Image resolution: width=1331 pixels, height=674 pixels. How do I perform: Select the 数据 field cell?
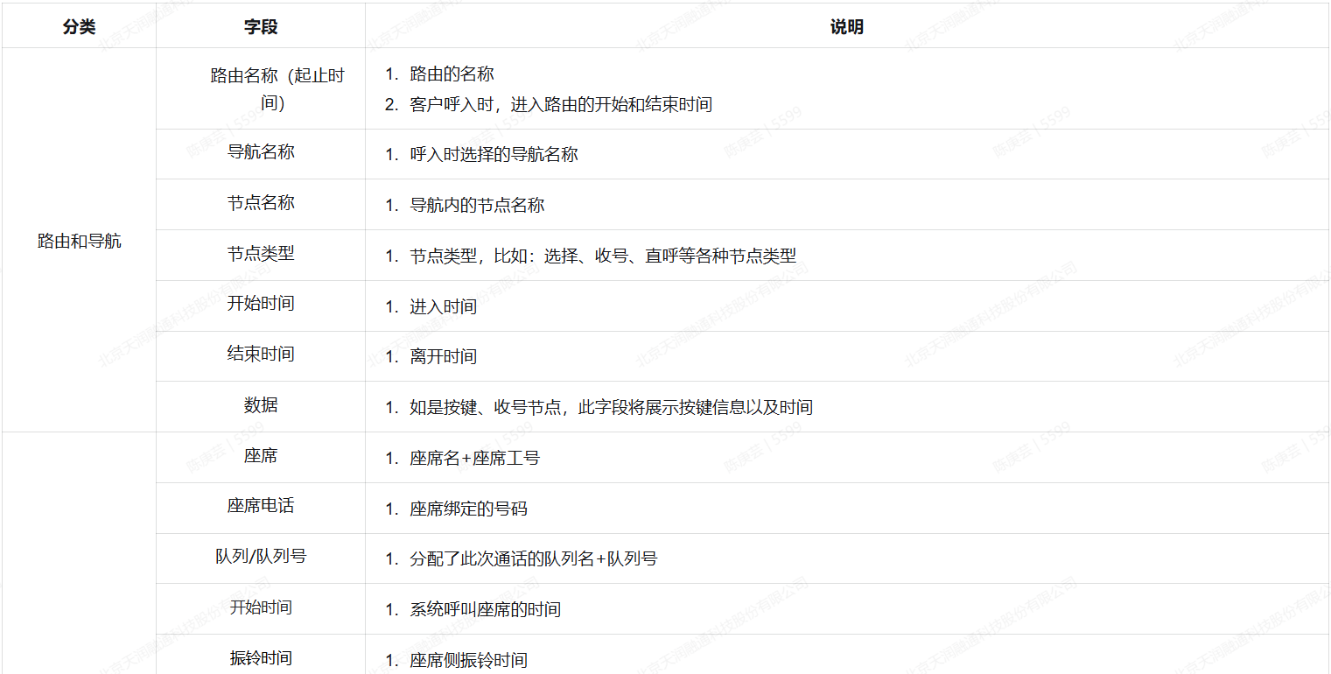(261, 405)
